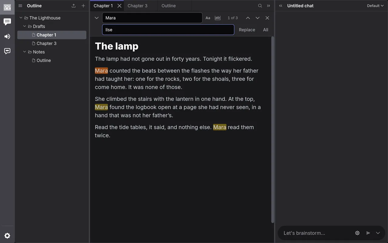This screenshot has width=388, height=243.
Task: Open the Default model dropdown
Action: point(375,6)
